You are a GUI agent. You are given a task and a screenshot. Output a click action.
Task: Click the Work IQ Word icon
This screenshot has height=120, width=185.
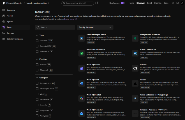(82, 83)
